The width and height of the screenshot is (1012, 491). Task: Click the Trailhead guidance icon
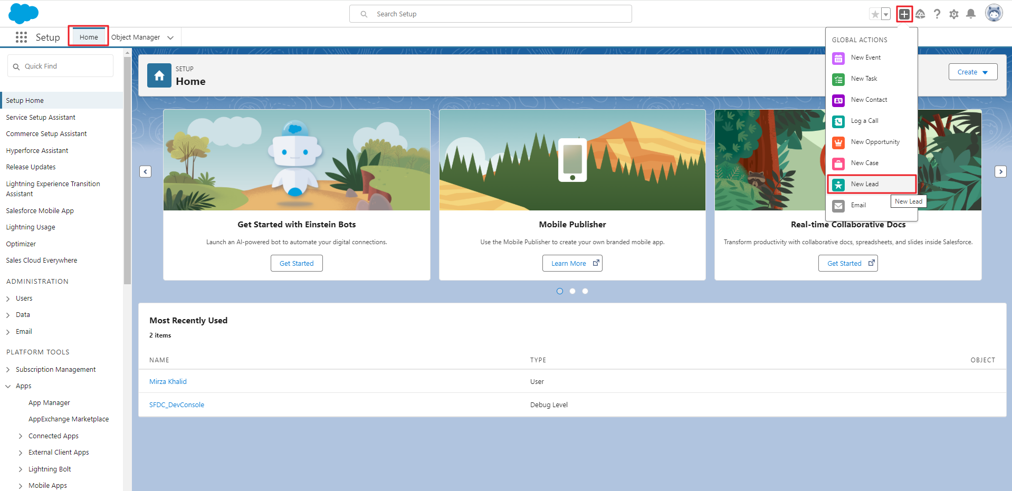point(920,14)
